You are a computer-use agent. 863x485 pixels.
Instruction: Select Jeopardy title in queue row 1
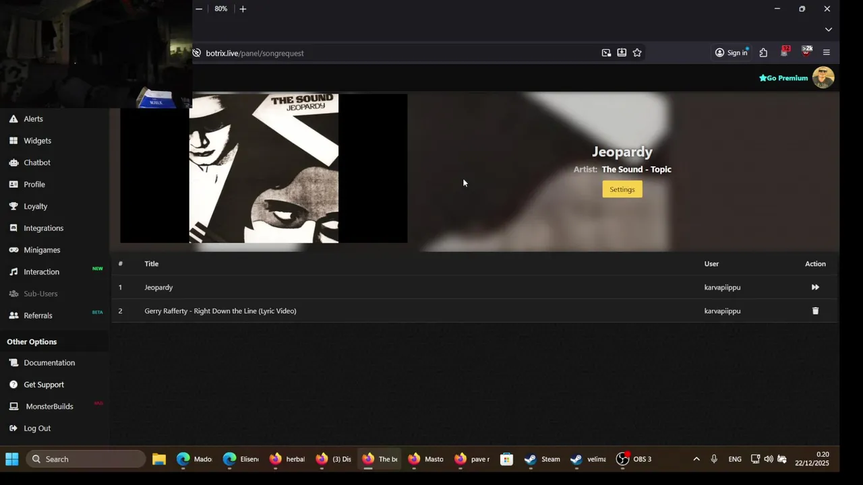click(x=158, y=288)
